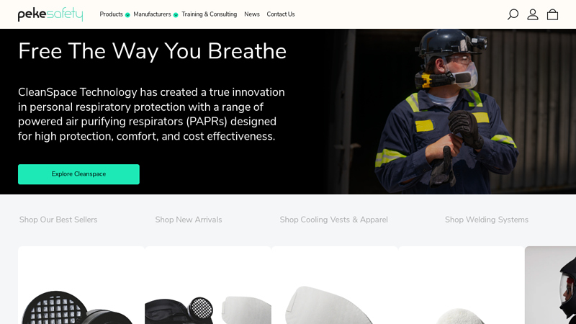576x324 pixels.
Task: Open the Products menu
Action: (x=112, y=14)
